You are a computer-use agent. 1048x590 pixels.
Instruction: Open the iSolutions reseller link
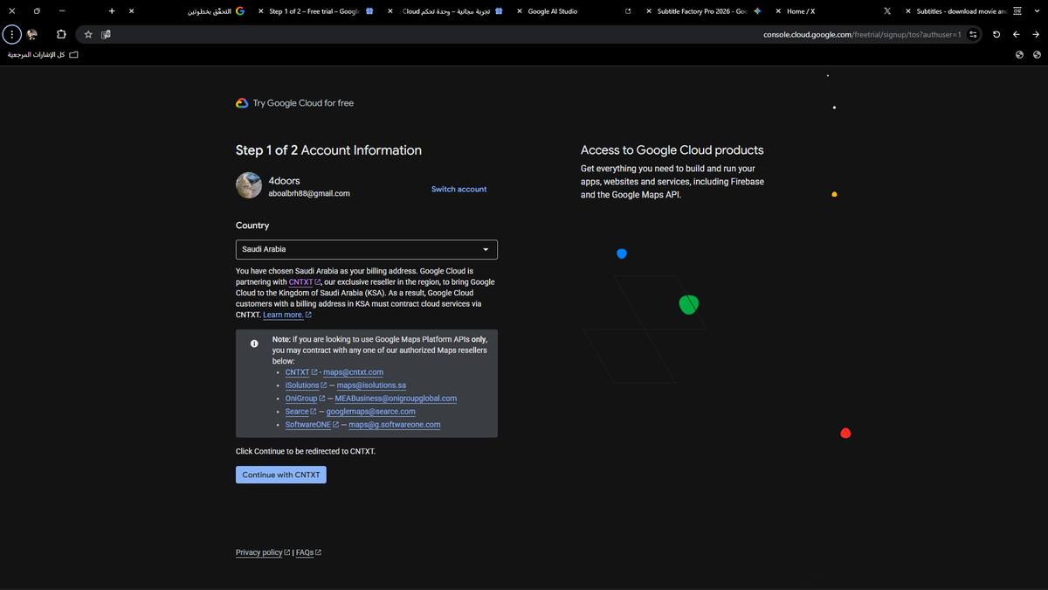pos(306,385)
